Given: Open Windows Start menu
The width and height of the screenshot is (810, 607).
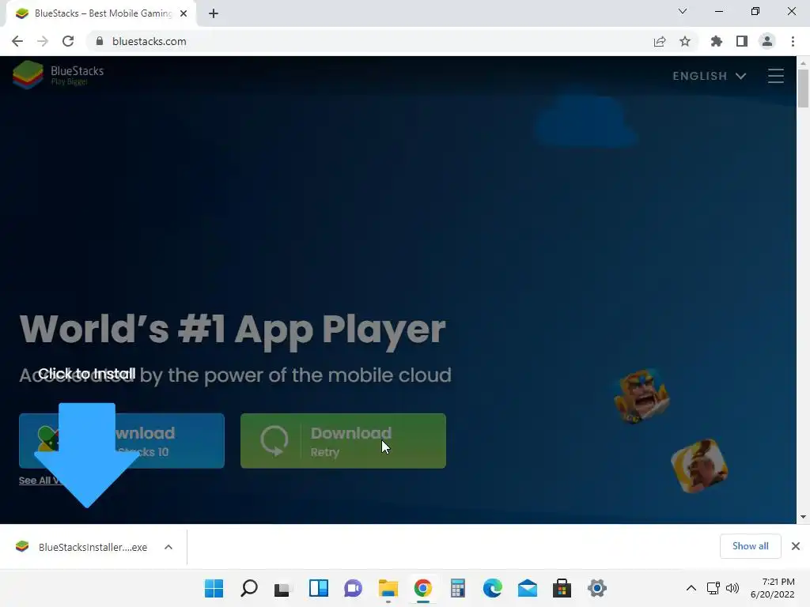Looking at the screenshot, I should (x=214, y=588).
